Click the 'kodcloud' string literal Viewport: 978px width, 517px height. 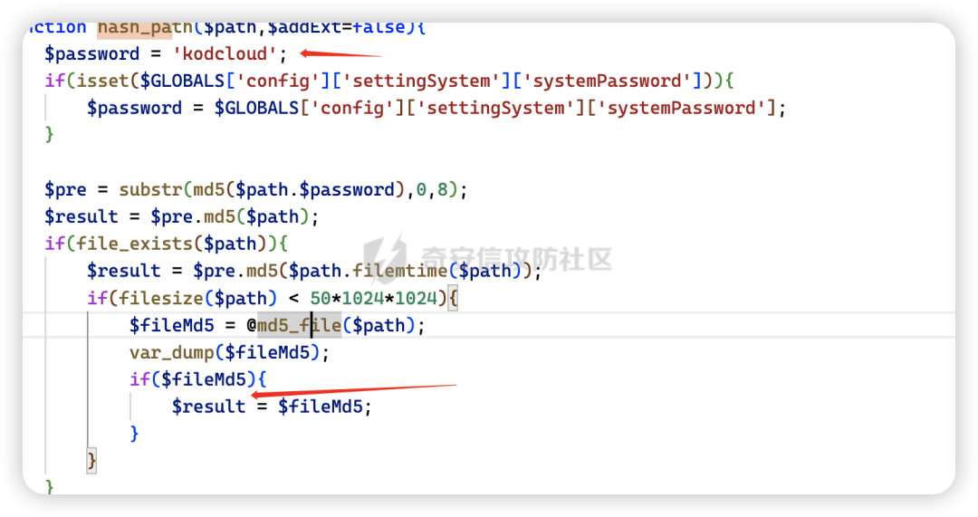coord(225,54)
